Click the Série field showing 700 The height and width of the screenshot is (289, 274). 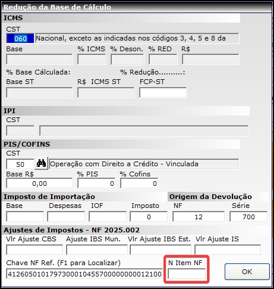point(248,216)
